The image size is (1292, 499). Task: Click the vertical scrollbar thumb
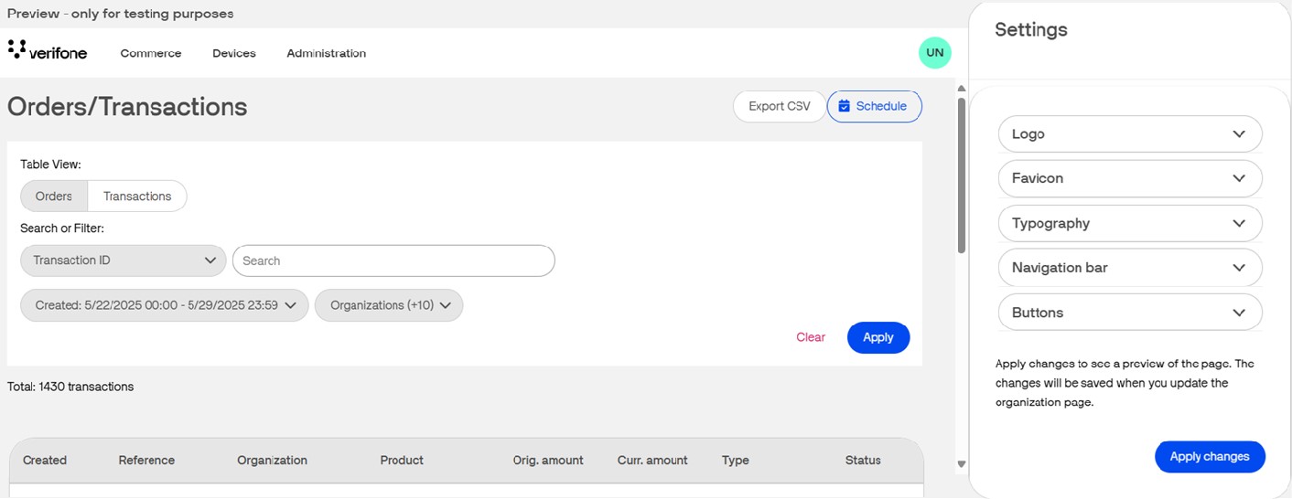[961, 175]
